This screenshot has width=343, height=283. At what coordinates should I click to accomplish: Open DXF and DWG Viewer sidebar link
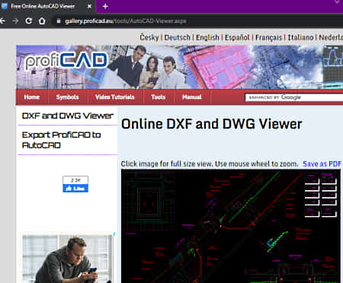(x=68, y=116)
